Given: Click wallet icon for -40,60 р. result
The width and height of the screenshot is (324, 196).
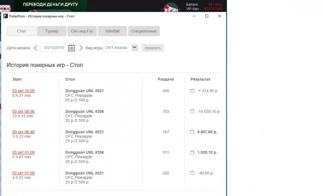Looking at the screenshot, I should (x=192, y=173).
